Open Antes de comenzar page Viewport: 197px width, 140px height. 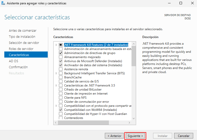pyautogui.click(x=23, y=30)
